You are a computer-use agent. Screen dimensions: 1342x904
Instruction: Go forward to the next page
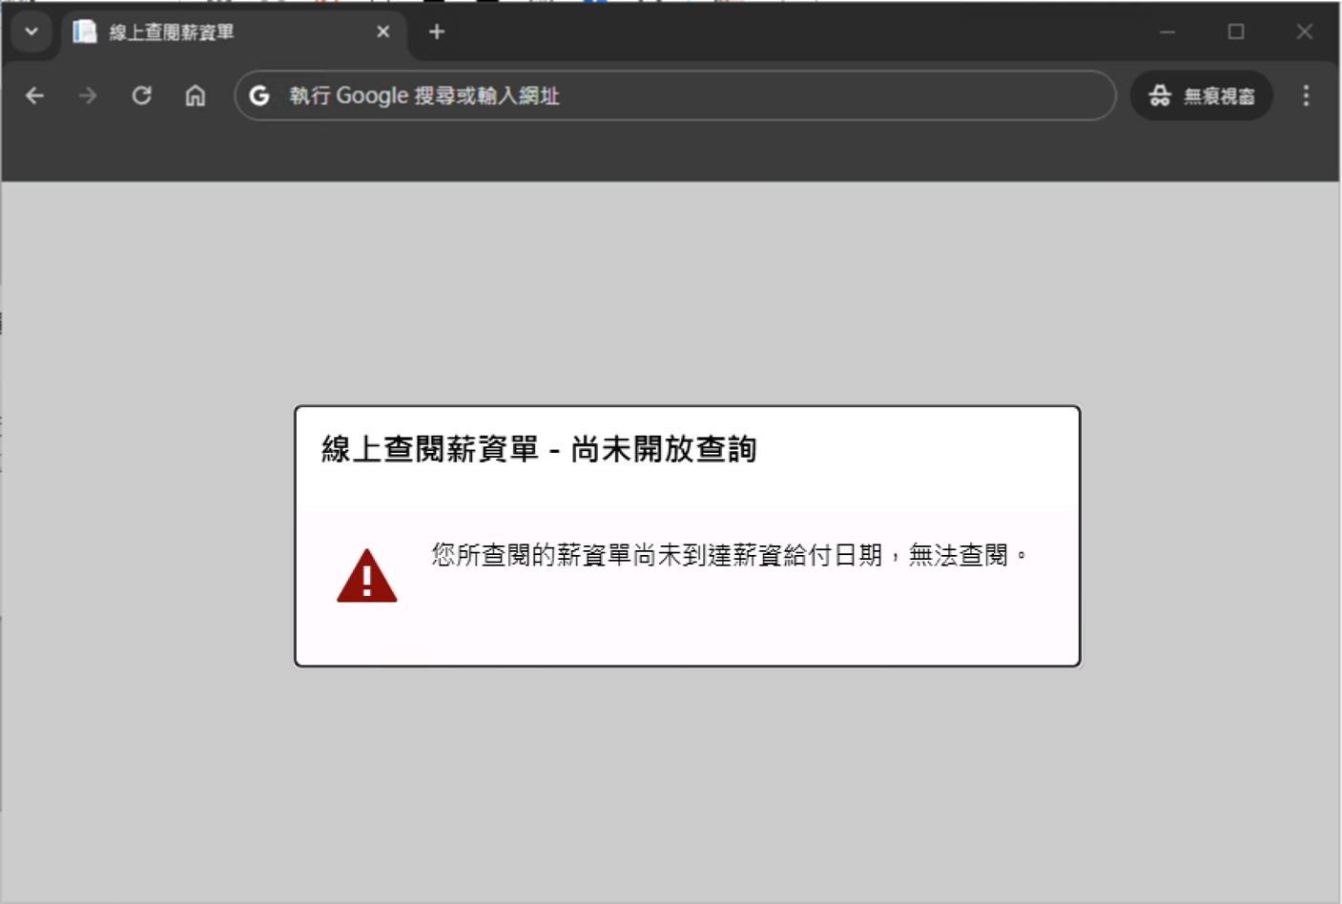[x=88, y=95]
